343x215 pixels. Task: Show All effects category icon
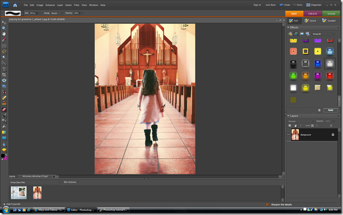pyautogui.click(x=307, y=34)
